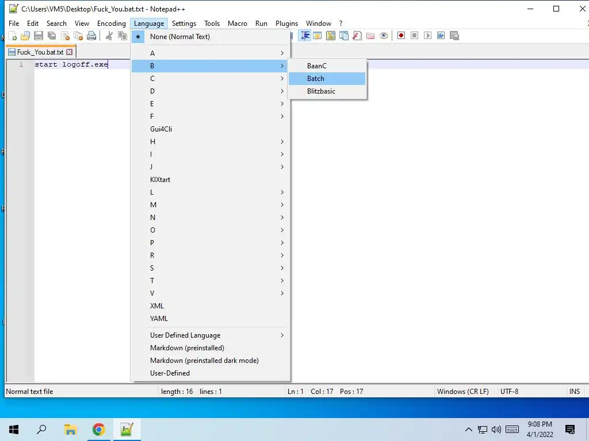Expand the D language submenu

(x=211, y=91)
